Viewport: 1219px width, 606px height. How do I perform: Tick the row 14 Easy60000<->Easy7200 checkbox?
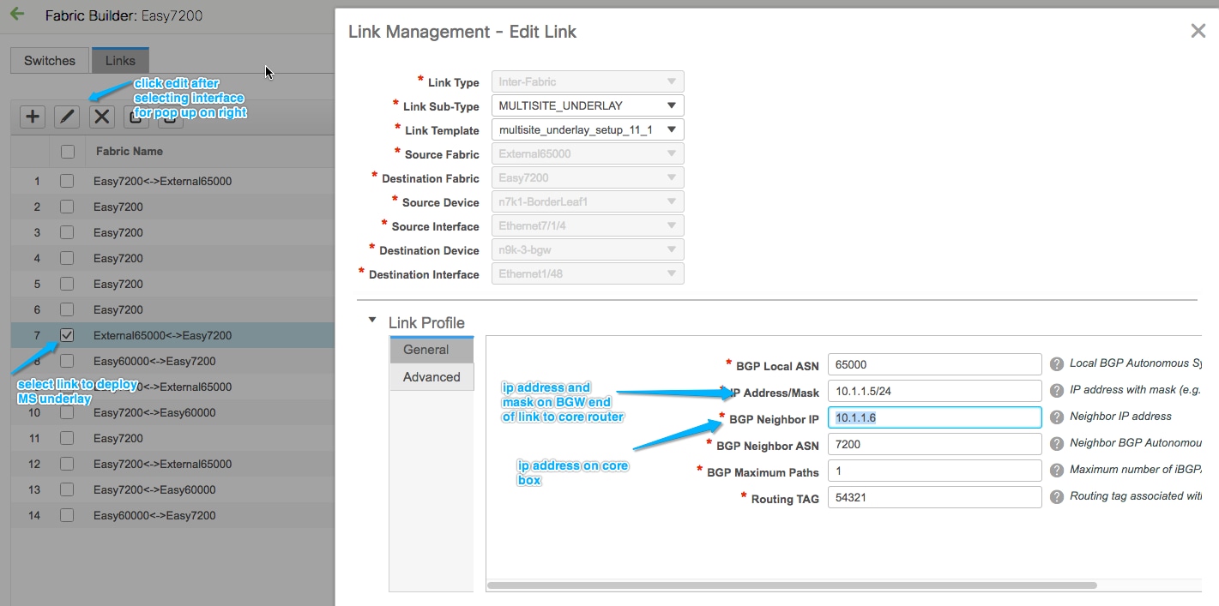[67, 515]
